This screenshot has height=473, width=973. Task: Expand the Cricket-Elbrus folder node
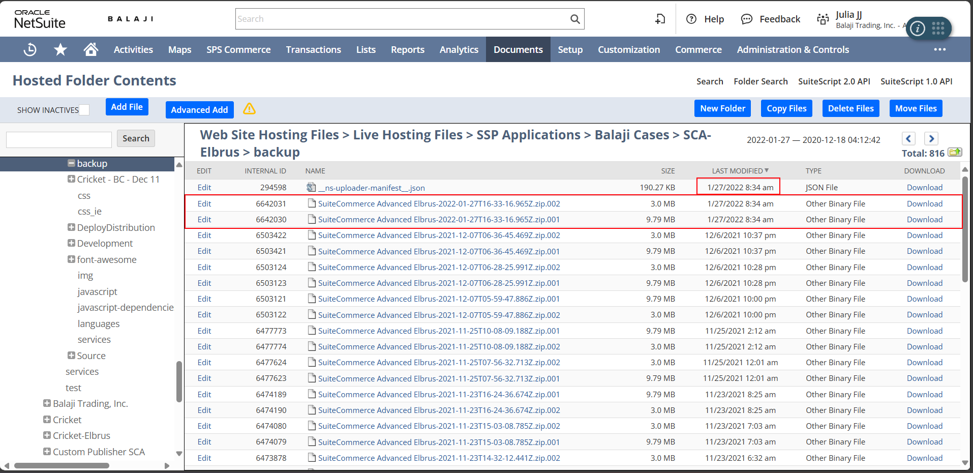coord(47,435)
